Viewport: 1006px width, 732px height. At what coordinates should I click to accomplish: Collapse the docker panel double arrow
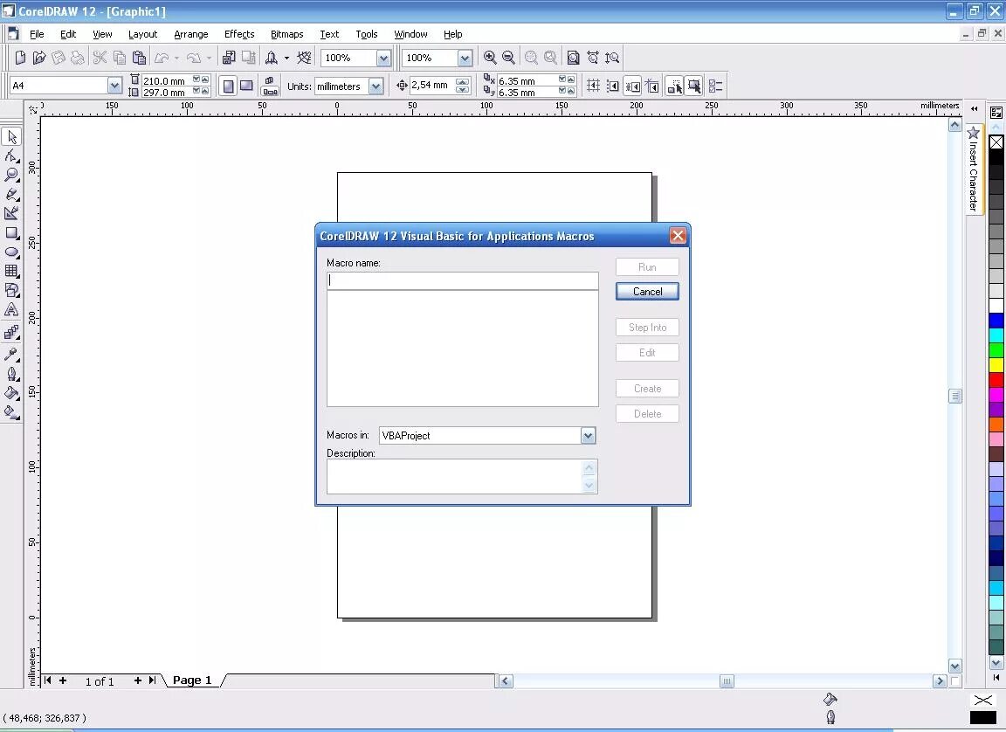click(x=974, y=108)
